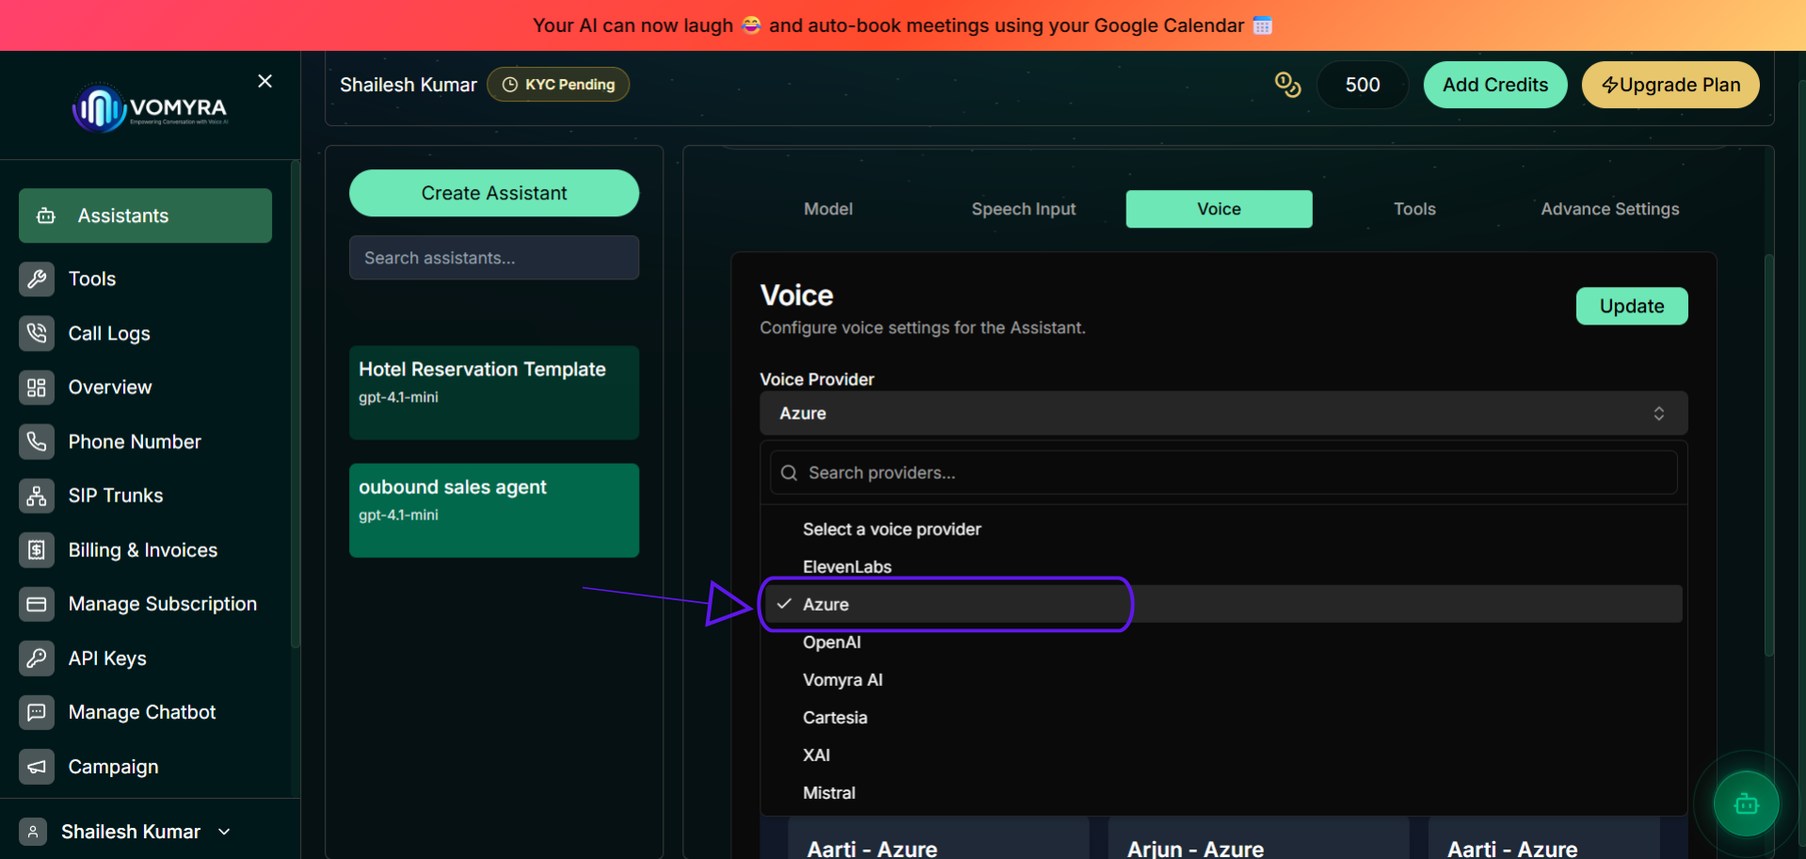This screenshot has width=1806, height=859.
Task: Click the KYC Pending badge
Action: [x=558, y=85]
